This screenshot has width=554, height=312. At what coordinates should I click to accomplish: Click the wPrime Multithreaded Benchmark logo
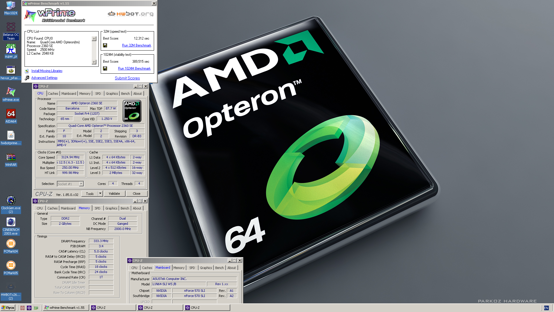(55, 16)
